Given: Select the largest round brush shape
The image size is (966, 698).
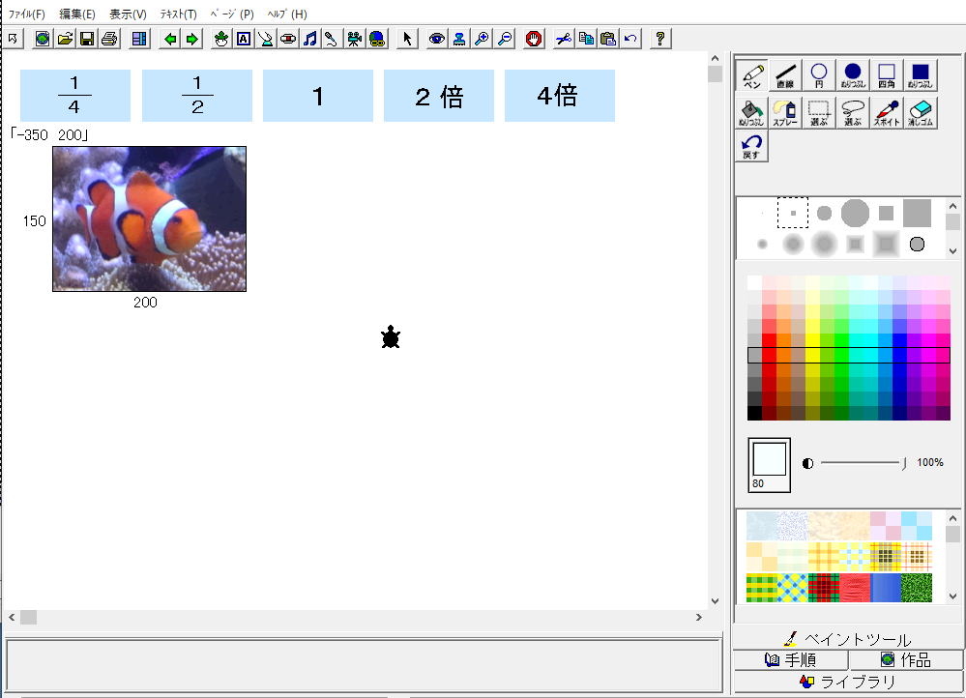Looking at the screenshot, I should point(854,213).
